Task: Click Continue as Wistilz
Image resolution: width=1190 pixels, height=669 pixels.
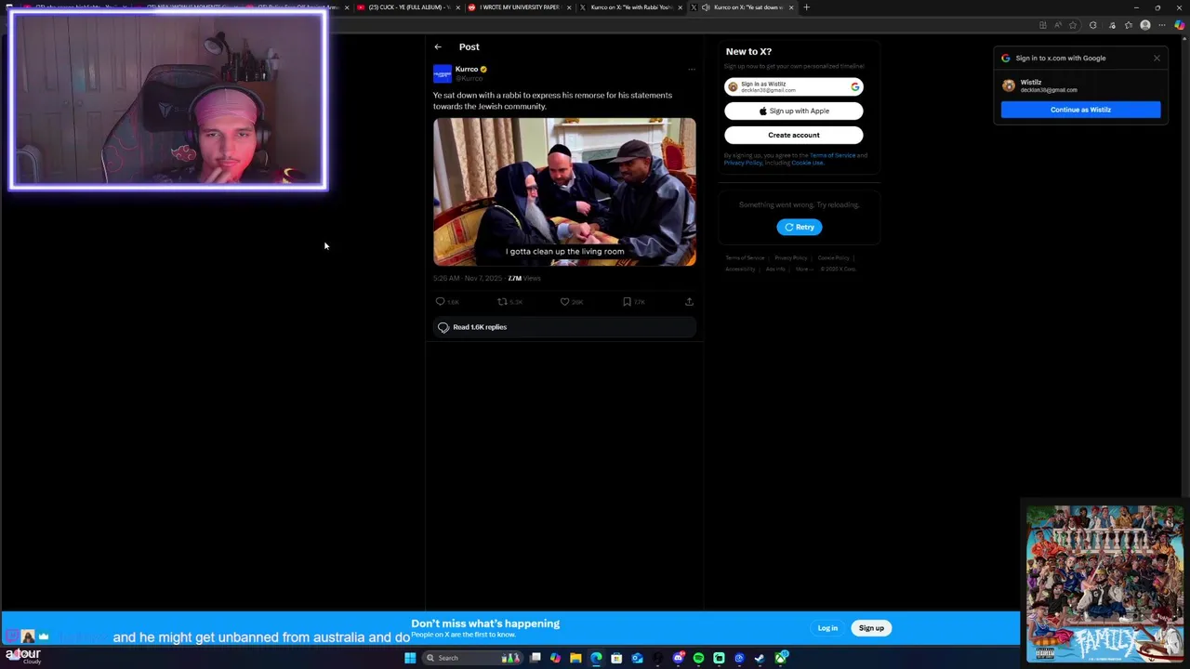Action: coord(1080,110)
